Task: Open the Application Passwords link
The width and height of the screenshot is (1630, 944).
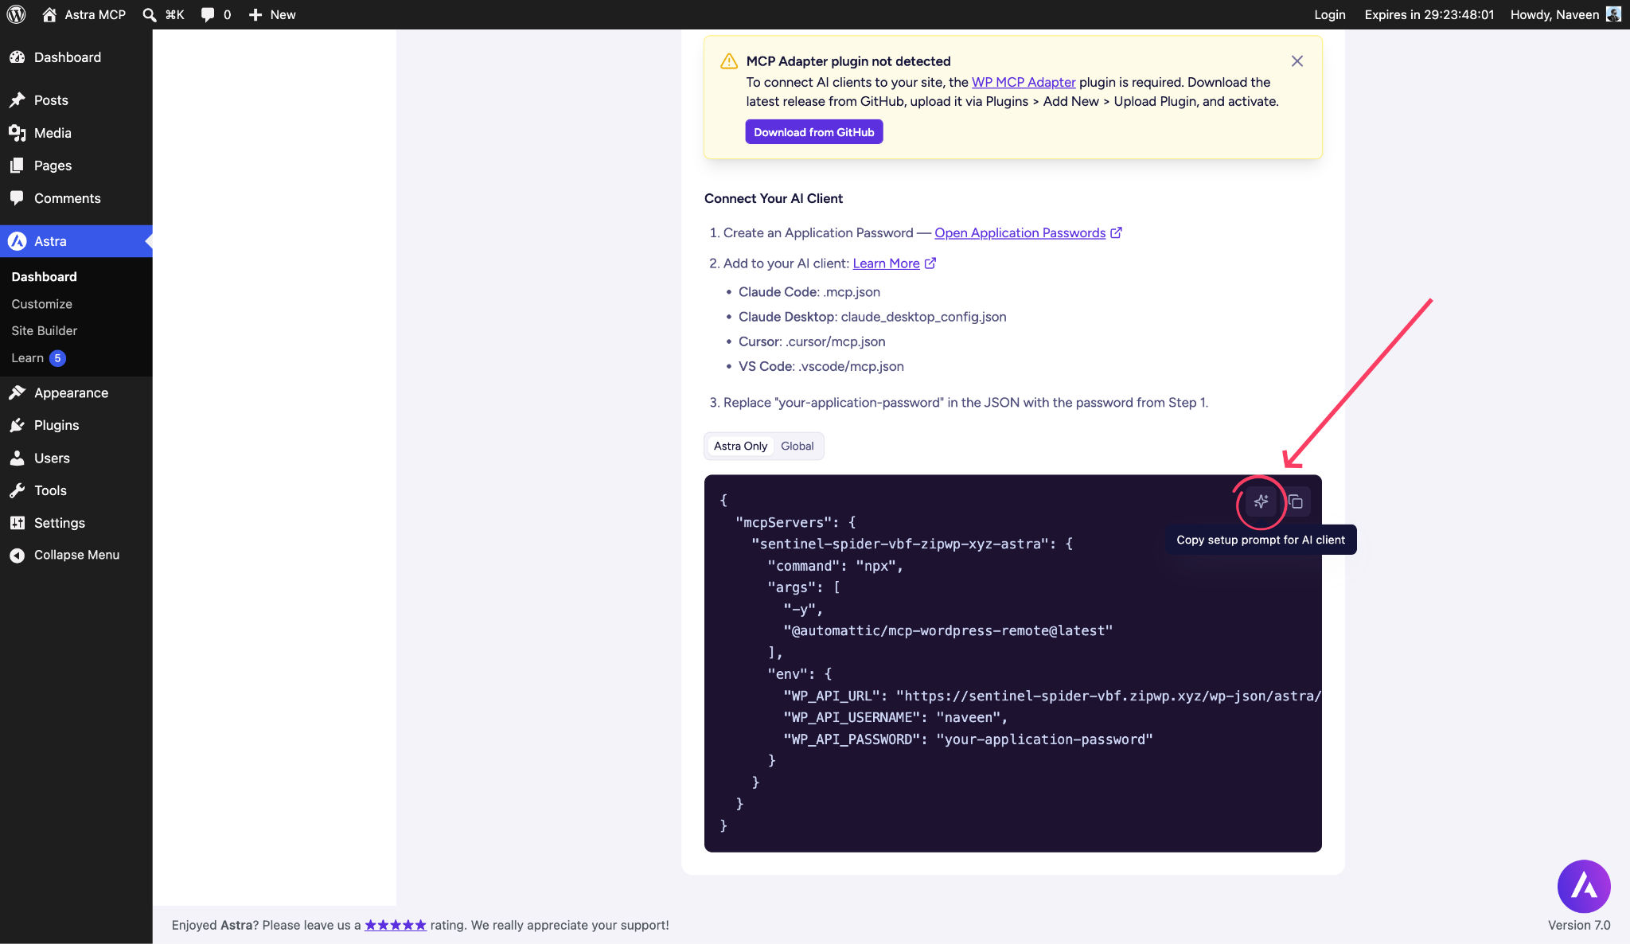Action: coord(1020,232)
